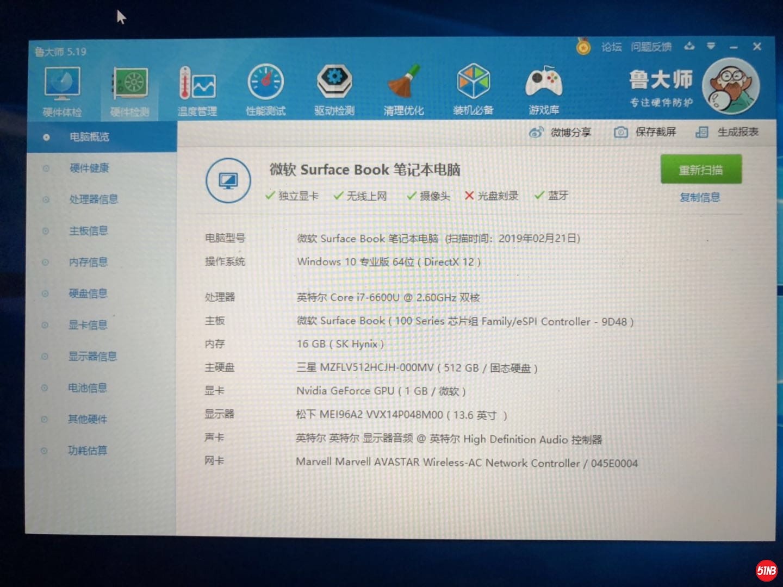The height and width of the screenshot is (587, 783).
Task: Click the value "英特尔 Core i7-6600U @ 2.60GHz 双核"
Action: point(388,297)
